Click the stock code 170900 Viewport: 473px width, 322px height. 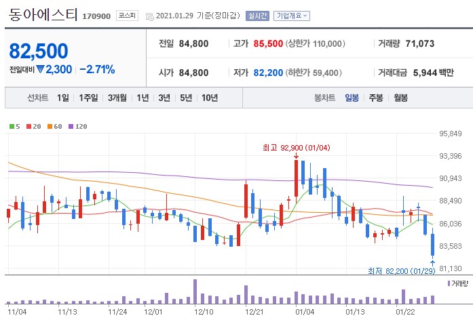click(x=96, y=16)
